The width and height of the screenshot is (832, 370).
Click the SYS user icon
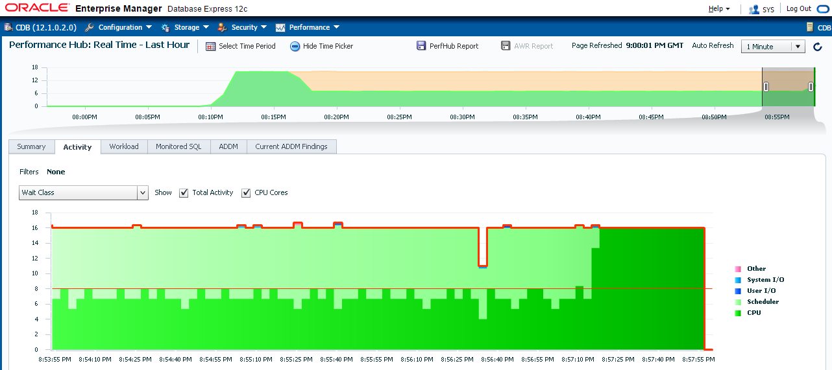tap(754, 10)
